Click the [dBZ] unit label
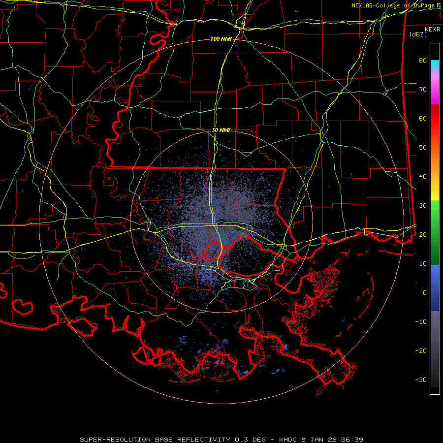The height and width of the screenshot is (443, 443). click(418, 34)
